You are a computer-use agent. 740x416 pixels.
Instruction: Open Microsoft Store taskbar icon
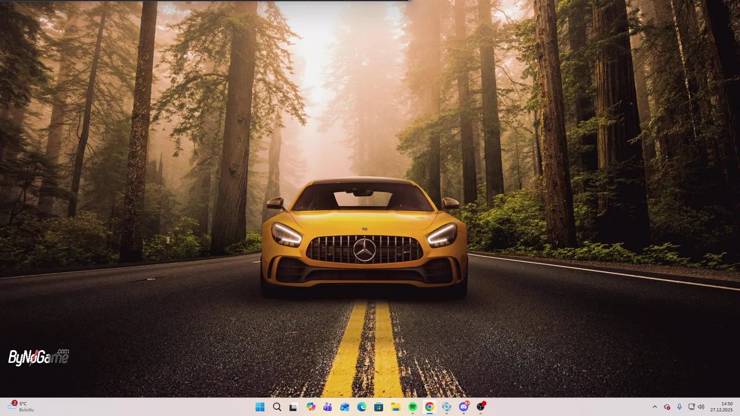tap(379, 407)
